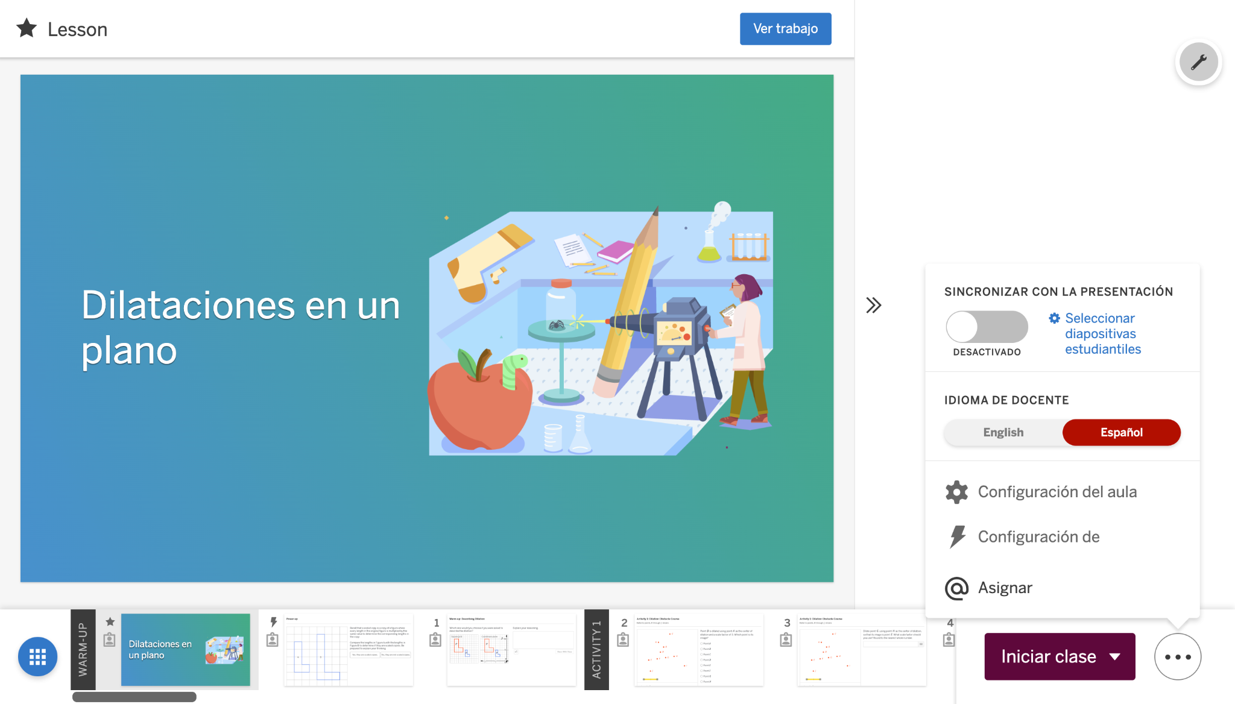Select Configuración del aula gear icon

tap(956, 492)
